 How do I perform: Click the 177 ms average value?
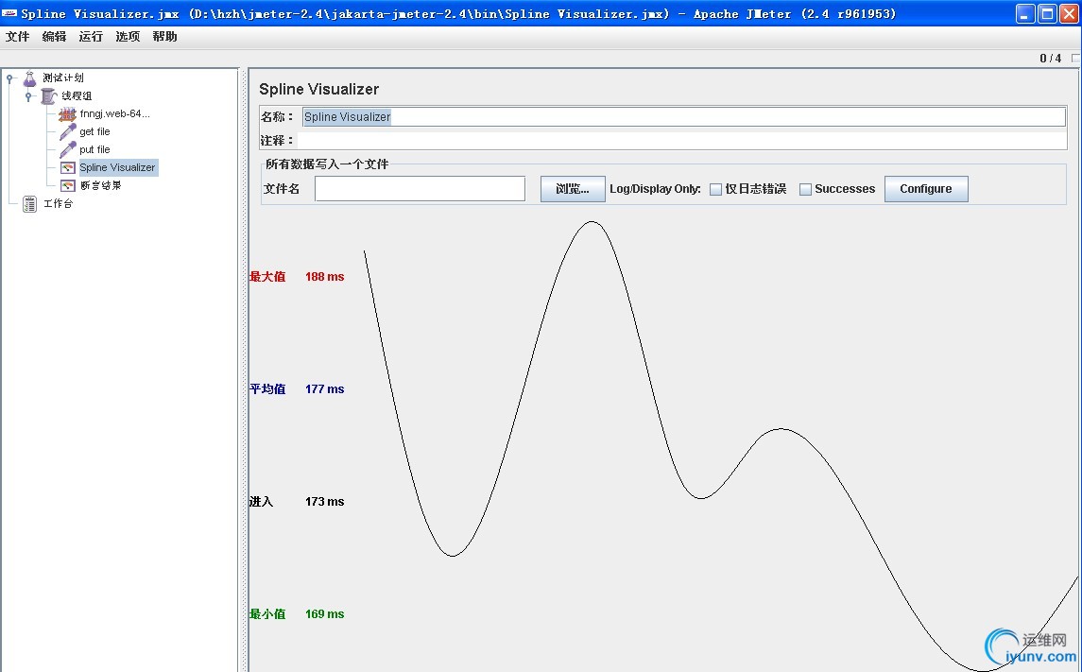(324, 389)
